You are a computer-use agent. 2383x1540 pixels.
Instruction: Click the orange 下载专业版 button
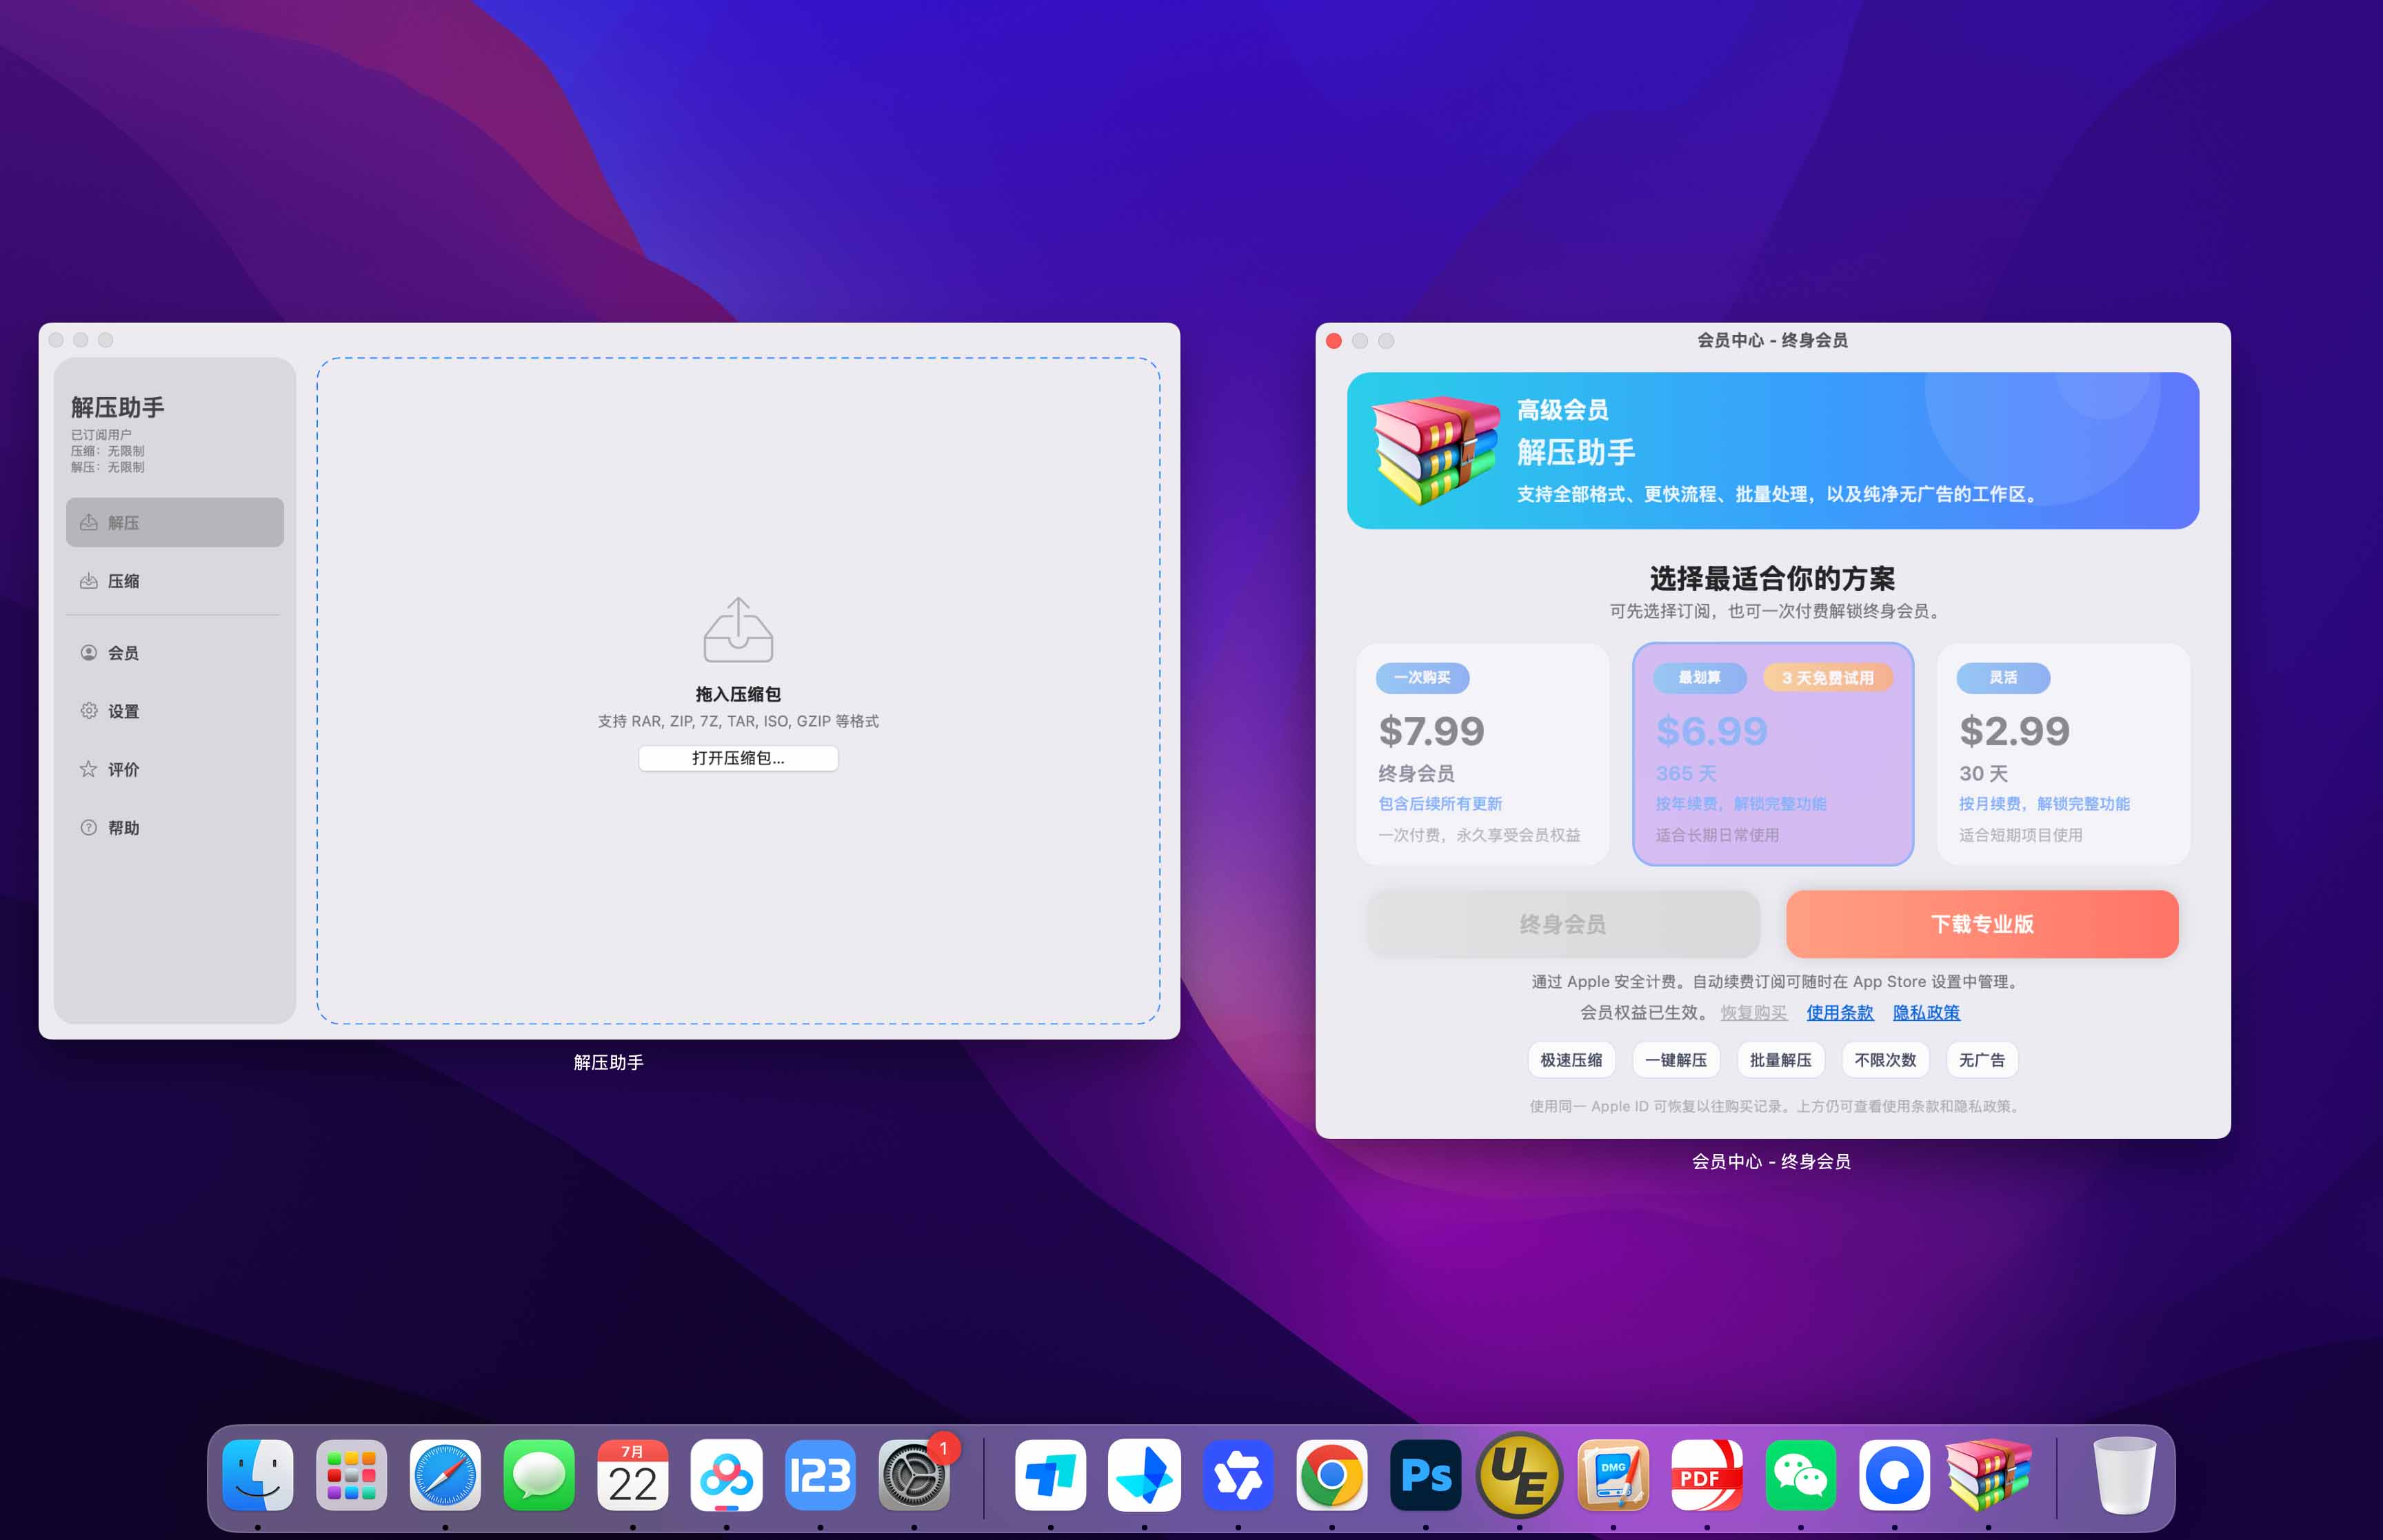[1982, 924]
